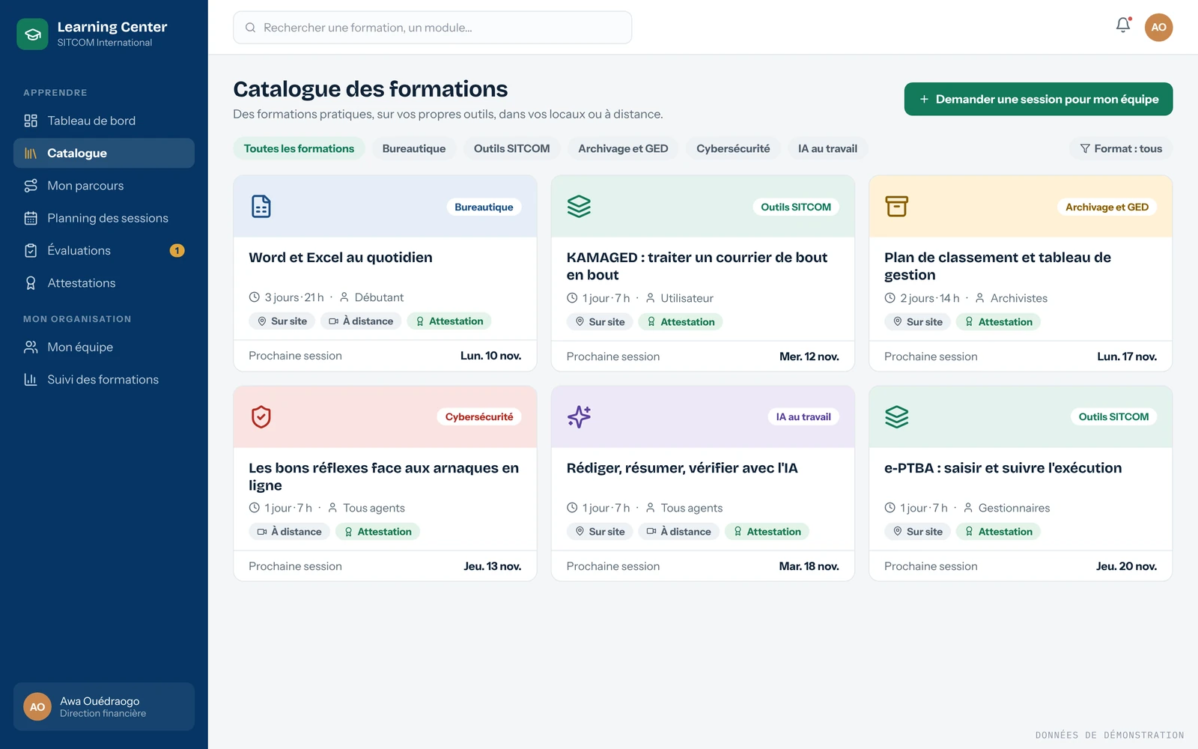
Task: Click the Archivistes audience label
Action: coord(1019,298)
